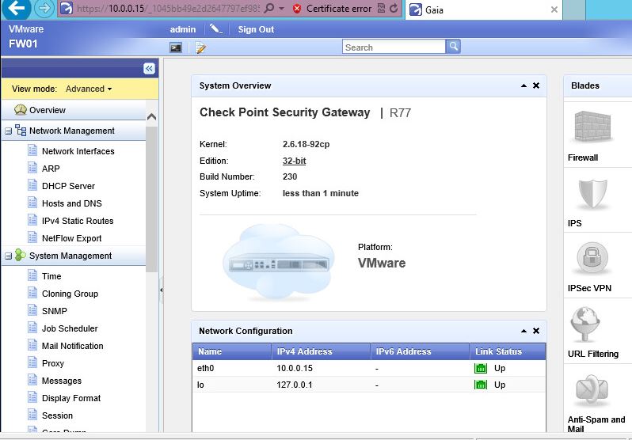Open Job Scheduler page
The height and width of the screenshot is (440, 632).
pyautogui.click(x=70, y=328)
